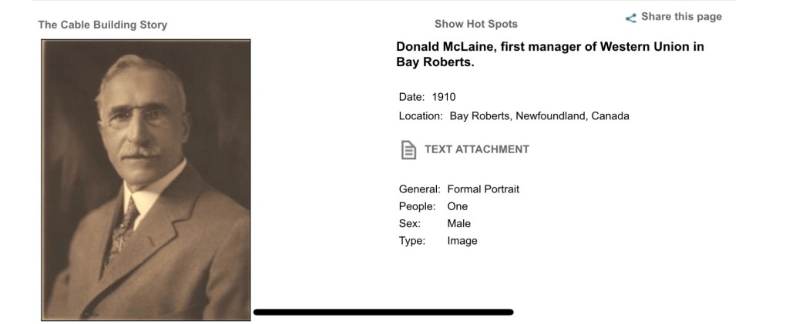789x324 pixels.
Task: Click the Type field label
Action: (412, 241)
